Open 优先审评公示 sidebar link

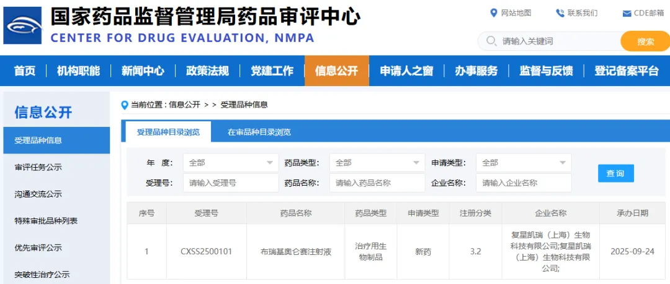[38, 247]
